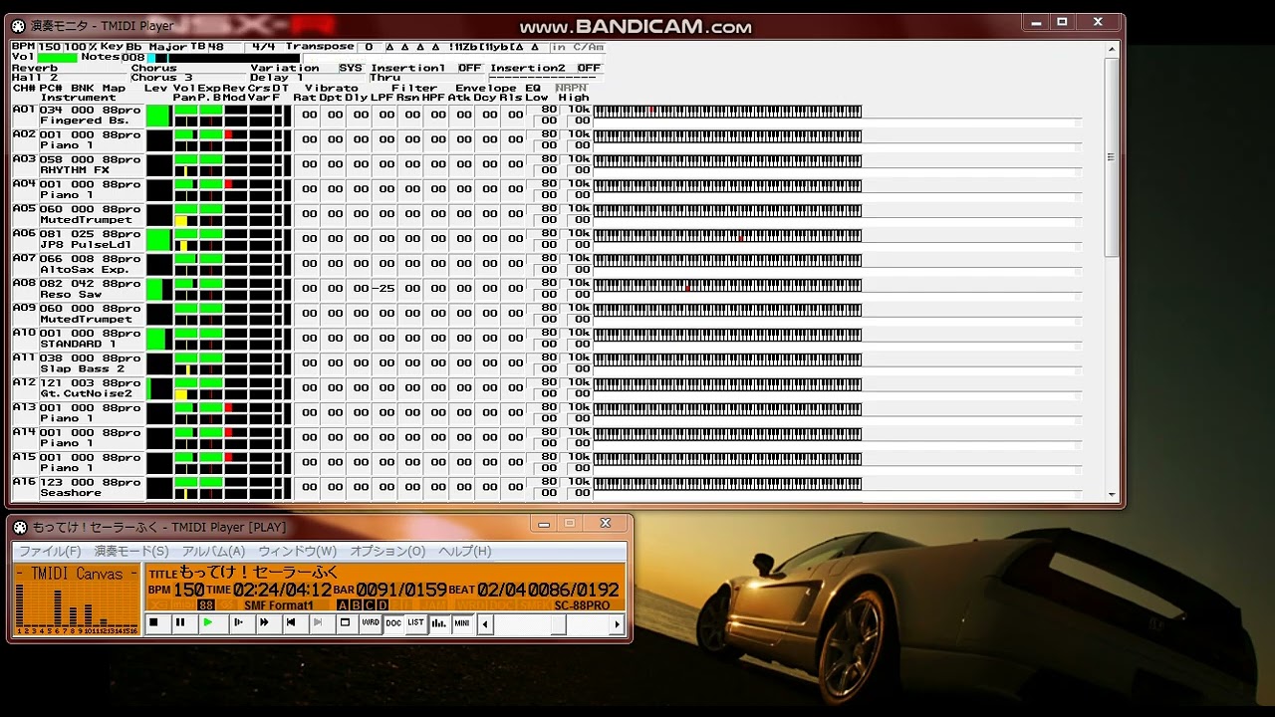
Task: Show the LIST playlist window
Action: pos(415,622)
